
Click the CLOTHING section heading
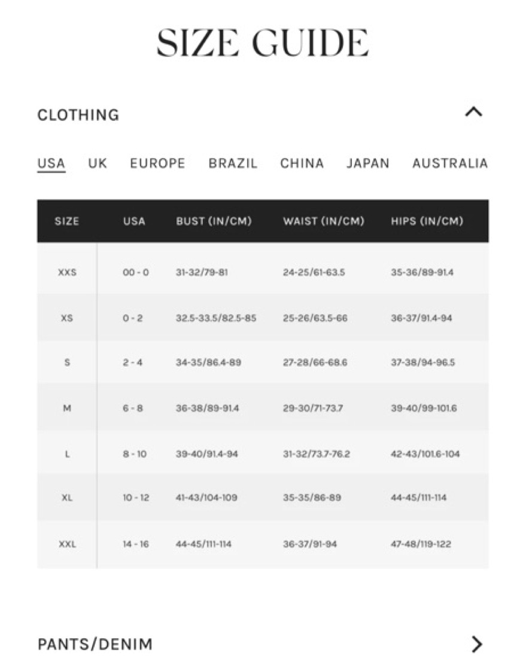78,115
